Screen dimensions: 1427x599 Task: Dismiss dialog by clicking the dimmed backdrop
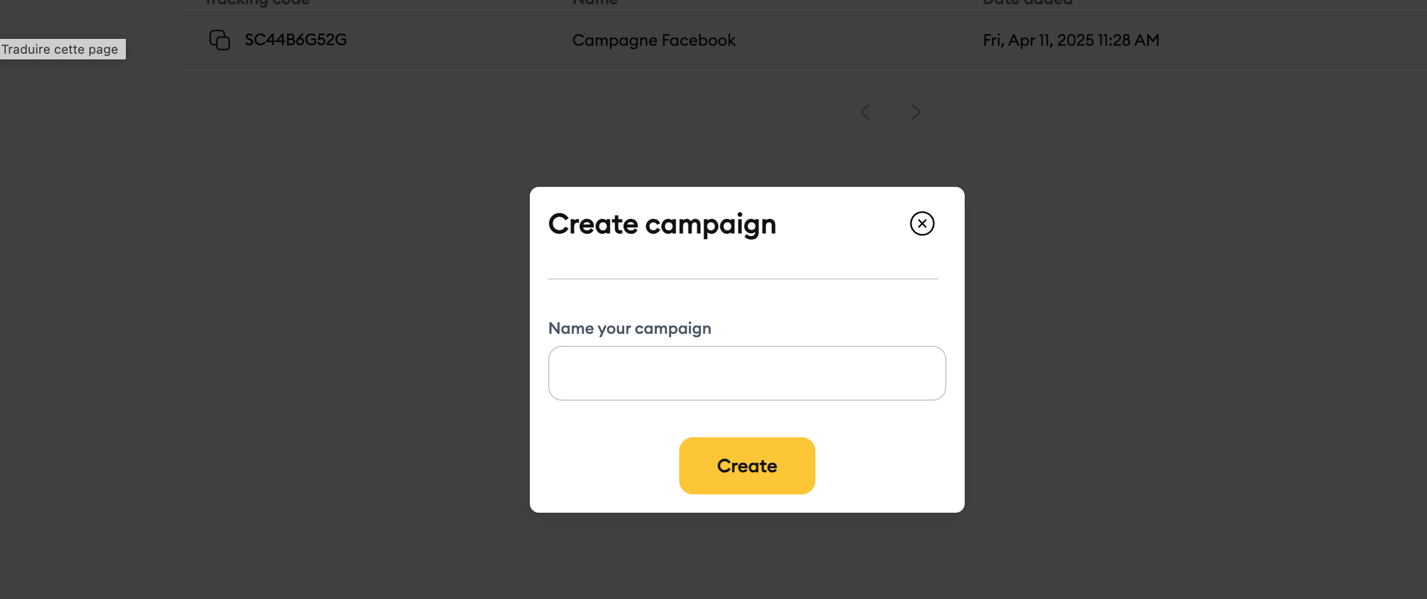[x=257, y=343]
